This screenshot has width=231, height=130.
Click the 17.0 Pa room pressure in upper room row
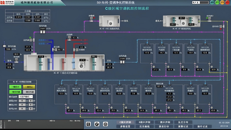[x=147, y=53]
